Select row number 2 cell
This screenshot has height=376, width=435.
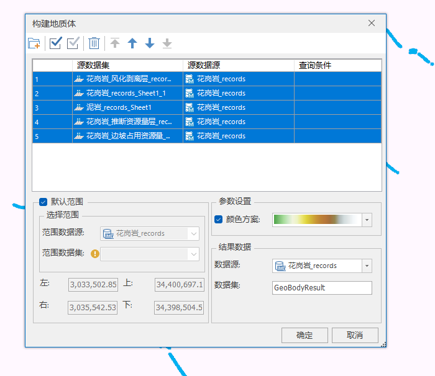coord(52,93)
